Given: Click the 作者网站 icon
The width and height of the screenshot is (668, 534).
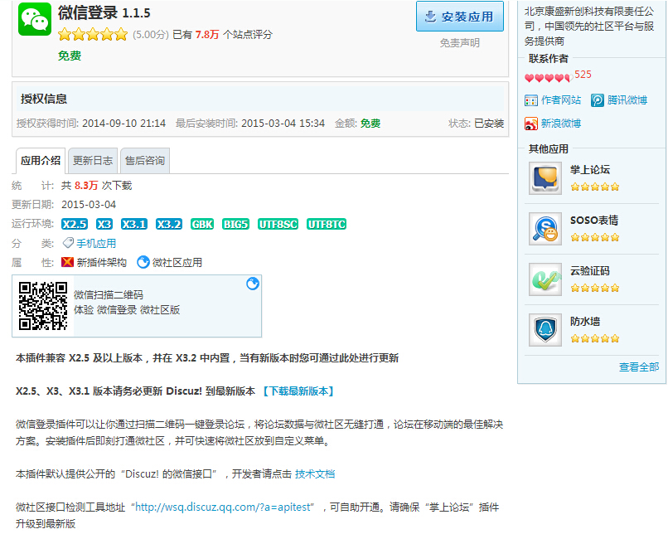Looking at the screenshot, I should pyautogui.click(x=530, y=100).
